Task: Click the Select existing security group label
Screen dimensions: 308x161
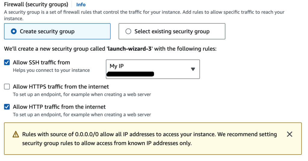Action: [172, 32]
